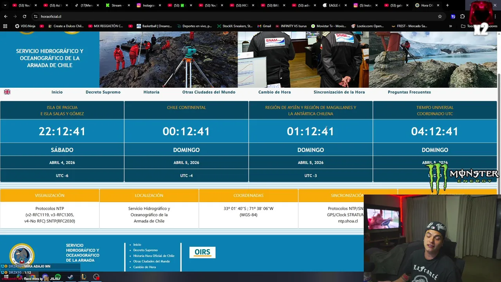Open the MIX REGGAETÓN bookmark

click(x=105, y=26)
